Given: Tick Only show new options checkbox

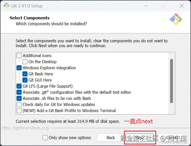Looking at the screenshot, I should click(x=45, y=138).
